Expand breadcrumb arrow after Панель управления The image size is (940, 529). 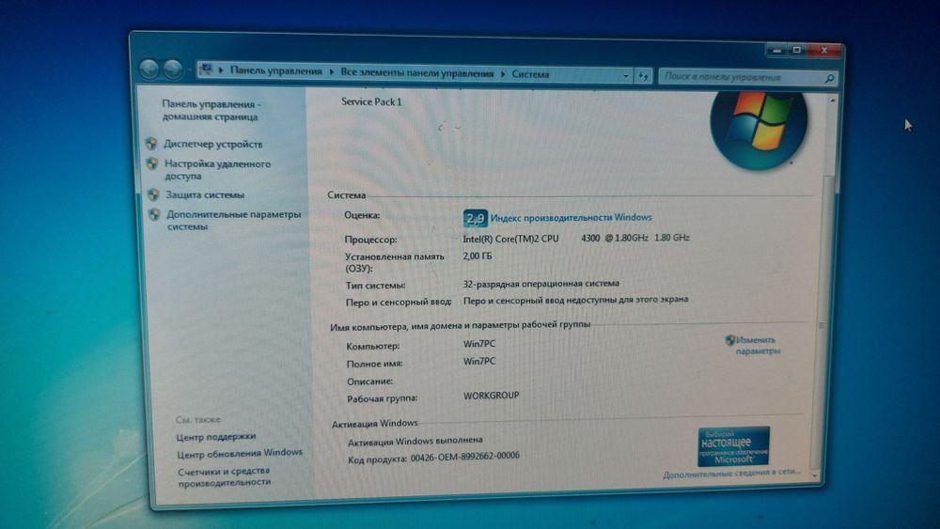coord(332,72)
